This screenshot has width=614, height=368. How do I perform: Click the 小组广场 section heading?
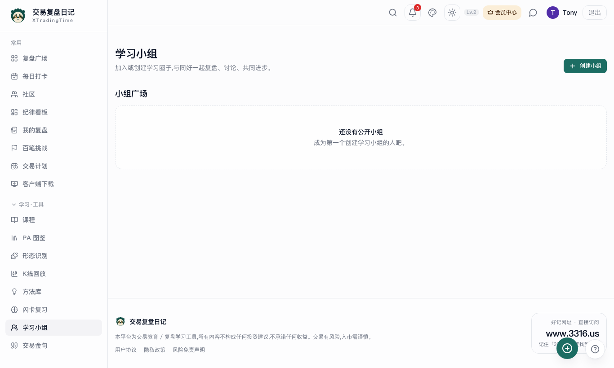click(x=131, y=94)
